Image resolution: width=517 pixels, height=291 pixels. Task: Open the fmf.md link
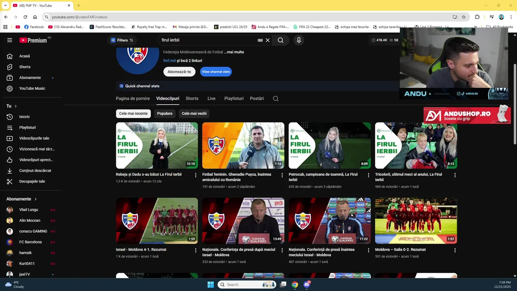click(169, 61)
